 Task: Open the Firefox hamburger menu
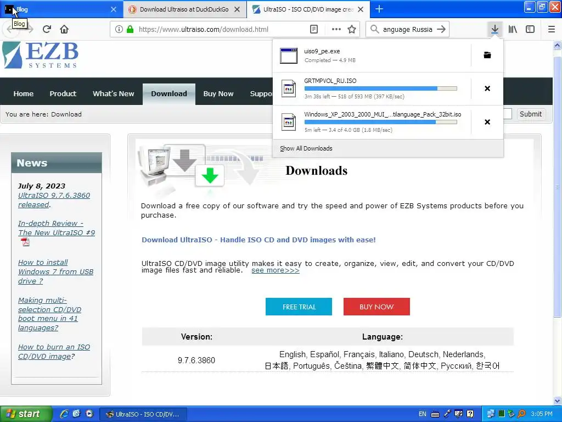552,30
